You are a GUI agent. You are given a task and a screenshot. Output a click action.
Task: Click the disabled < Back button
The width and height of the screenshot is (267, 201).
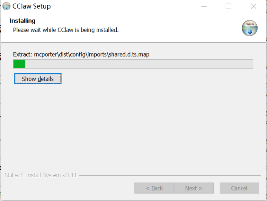tap(154, 188)
